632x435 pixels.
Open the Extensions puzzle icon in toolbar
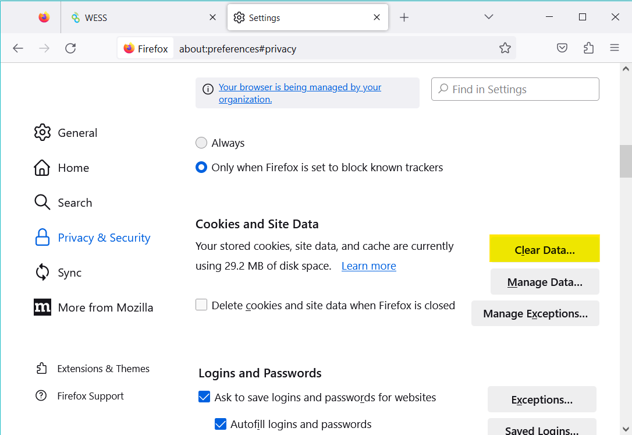588,48
